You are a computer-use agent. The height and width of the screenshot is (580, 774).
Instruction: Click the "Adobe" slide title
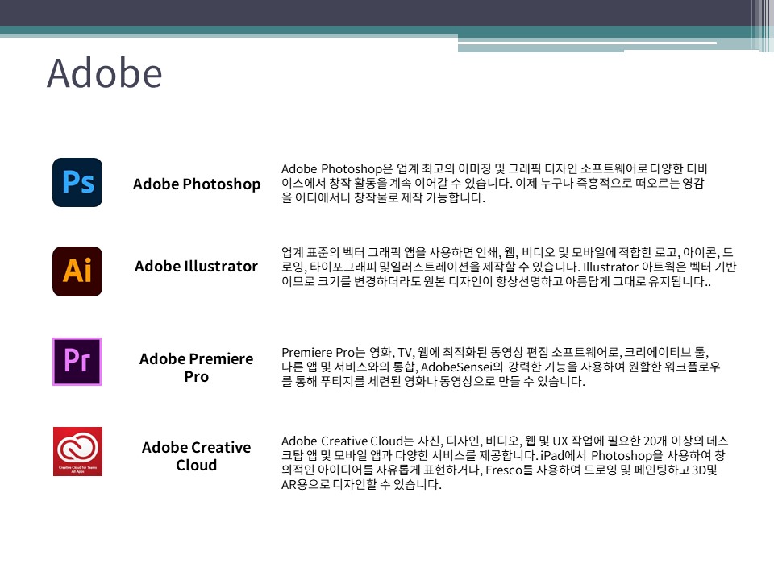tap(105, 73)
